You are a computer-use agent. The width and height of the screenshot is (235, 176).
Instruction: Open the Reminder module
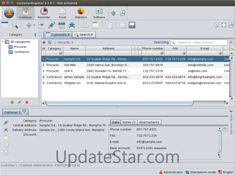tap(44, 13)
